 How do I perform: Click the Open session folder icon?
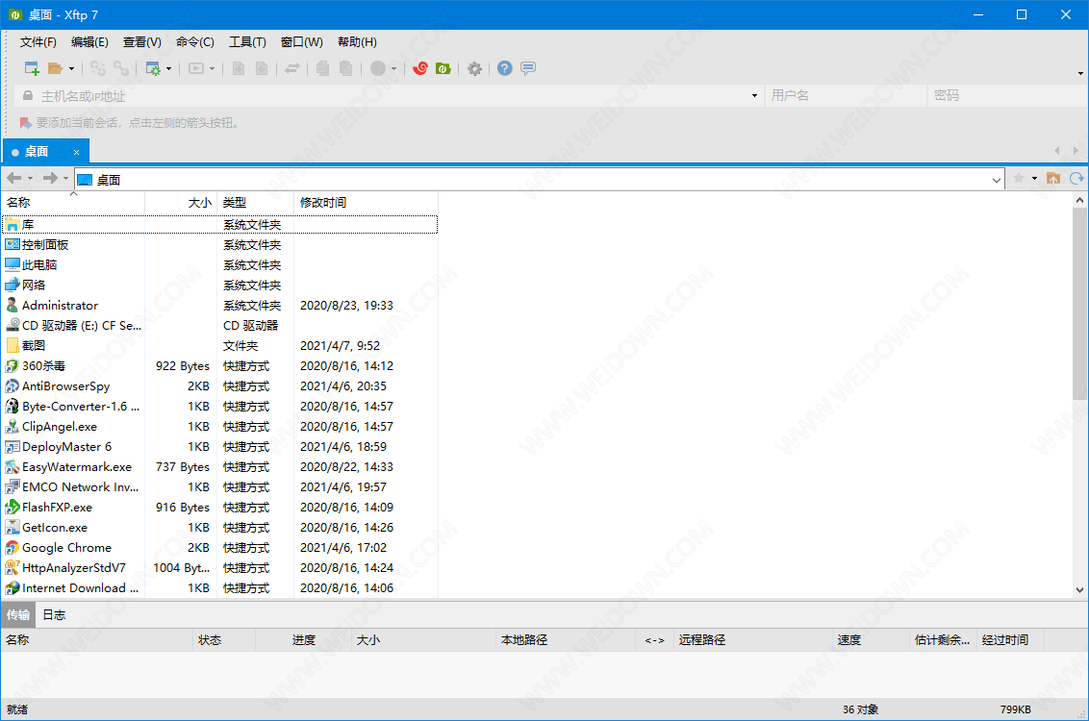tap(55, 68)
